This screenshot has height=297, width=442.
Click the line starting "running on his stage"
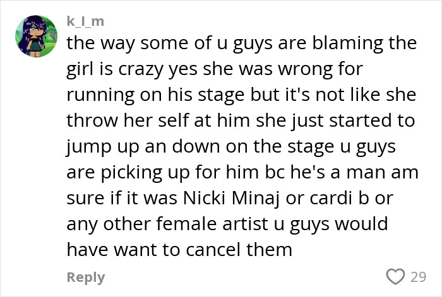(241, 95)
